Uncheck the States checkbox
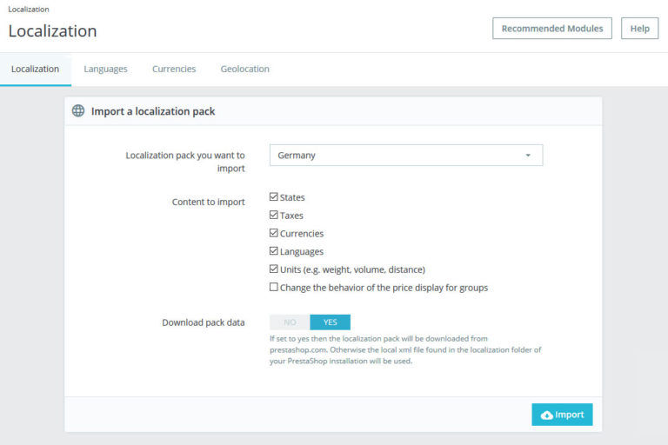The width and height of the screenshot is (668, 445). [x=273, y=196]
